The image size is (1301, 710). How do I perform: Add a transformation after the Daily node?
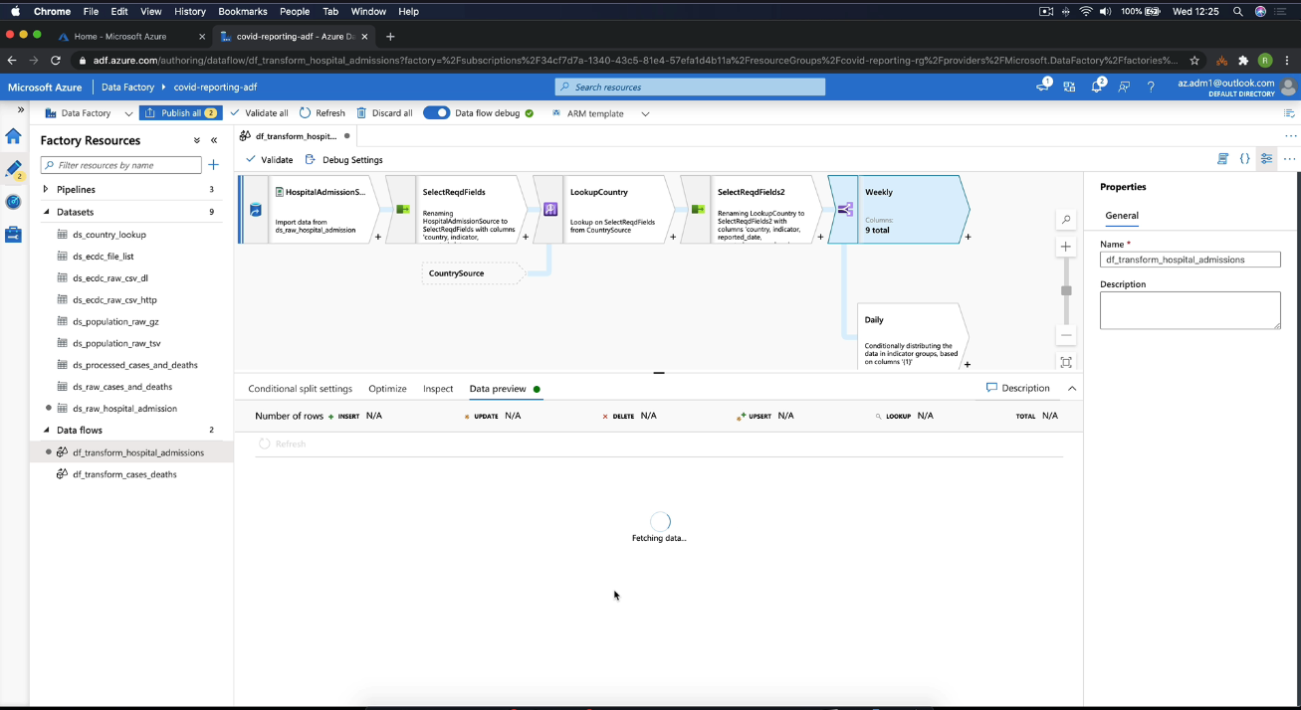pyautogui.click(x=968, y=364)
